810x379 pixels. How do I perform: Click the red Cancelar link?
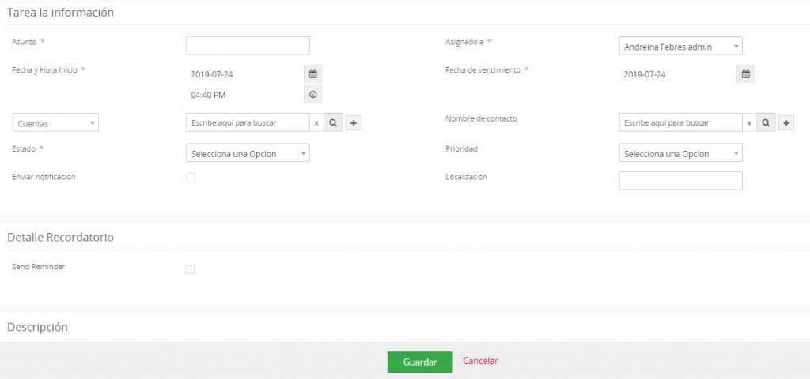click(480, 361)
